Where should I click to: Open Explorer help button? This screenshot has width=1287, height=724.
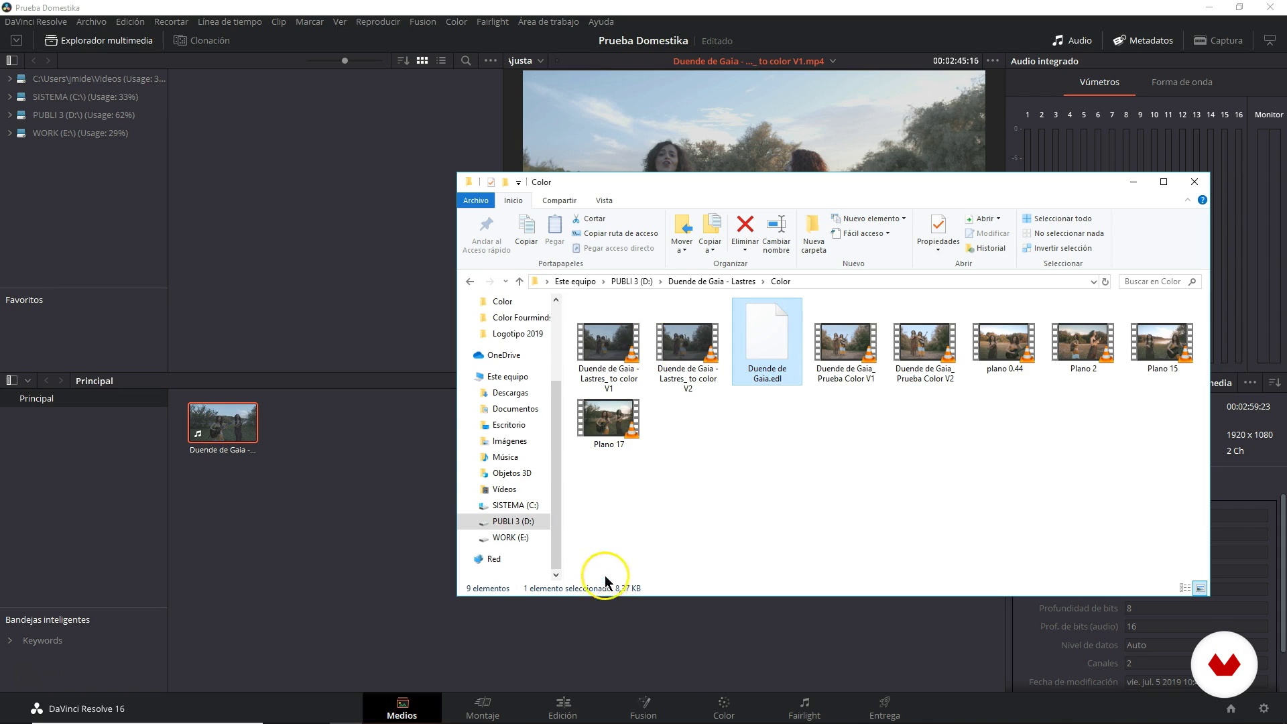click(1203, 200)
